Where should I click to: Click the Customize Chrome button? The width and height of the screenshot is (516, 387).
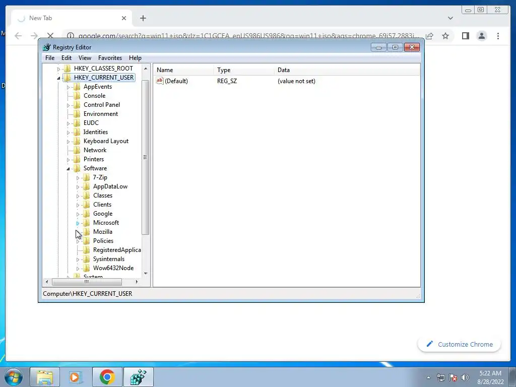point(459,344)
